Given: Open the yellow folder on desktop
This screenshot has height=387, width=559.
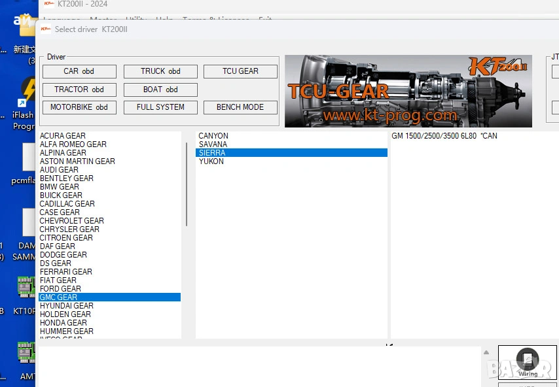Looking at the screenshot, I should pyautogui.click(x=26, y=26).
